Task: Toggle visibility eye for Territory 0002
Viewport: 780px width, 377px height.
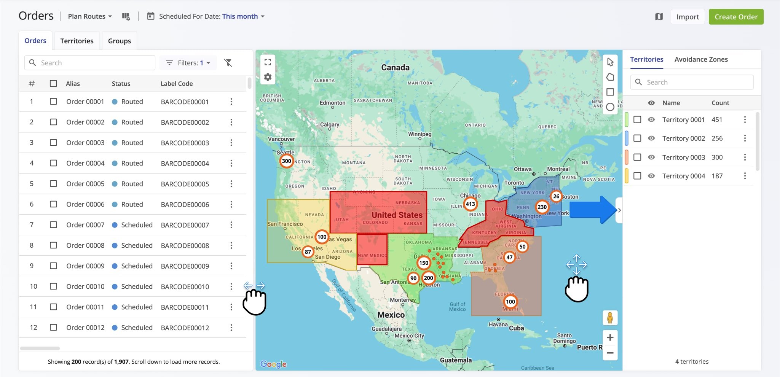Action: pyautogui.click(x=651, y=138)
